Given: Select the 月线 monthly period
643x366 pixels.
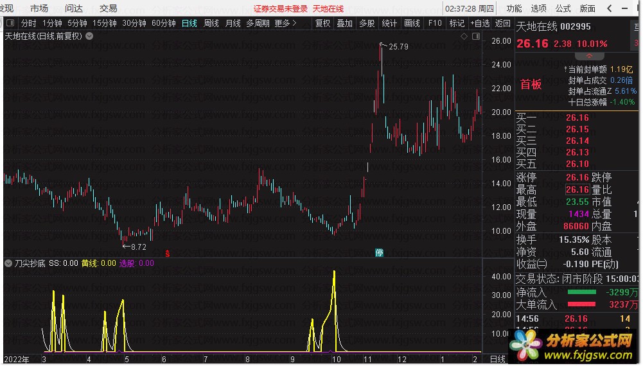Looking at the screenshot, I should [x=233, y=23].
